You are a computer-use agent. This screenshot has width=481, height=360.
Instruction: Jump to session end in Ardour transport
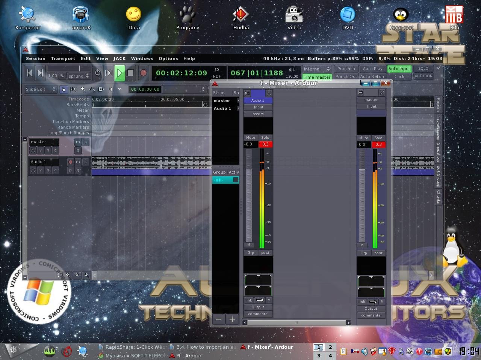[x=41, y=73]
